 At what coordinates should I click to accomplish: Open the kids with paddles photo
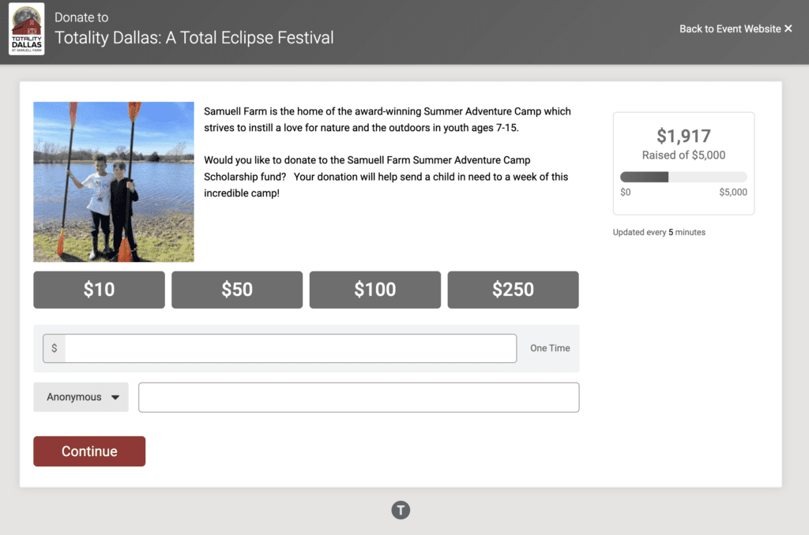114,182
